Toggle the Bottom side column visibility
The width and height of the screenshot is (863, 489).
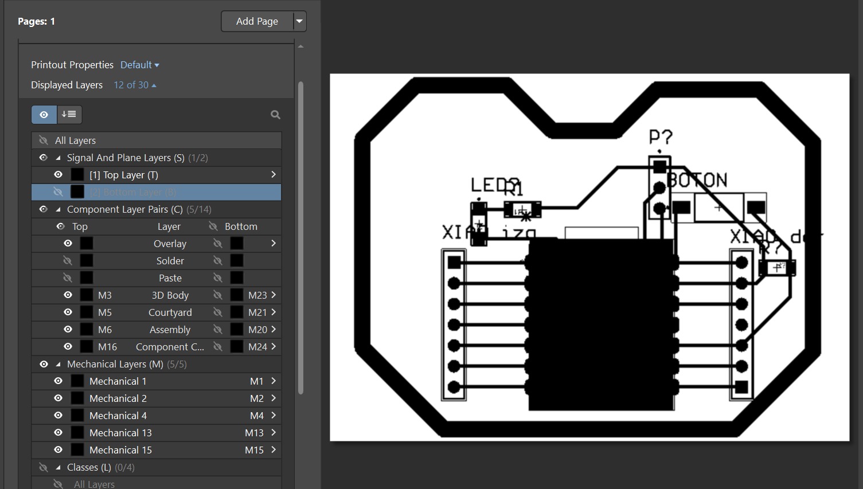(x=213, y=226)
